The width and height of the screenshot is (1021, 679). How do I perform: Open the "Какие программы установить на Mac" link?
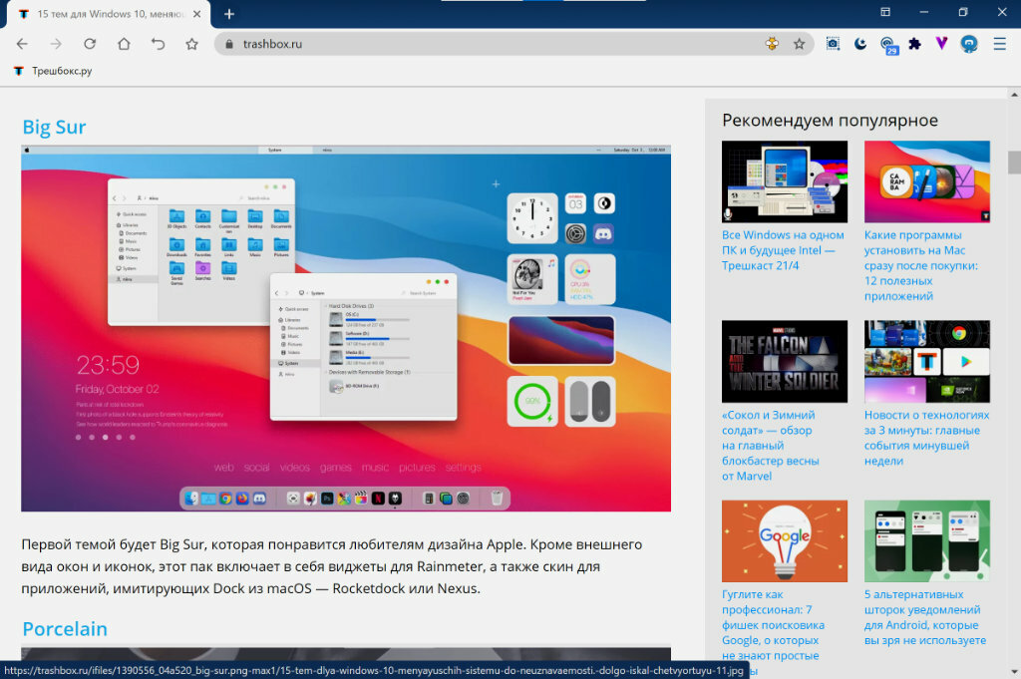point(920,265)
